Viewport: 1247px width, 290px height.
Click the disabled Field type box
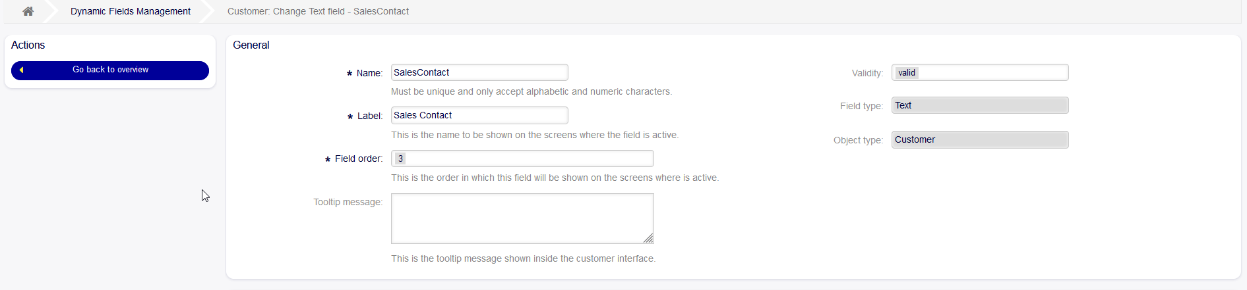pos(979,105)
